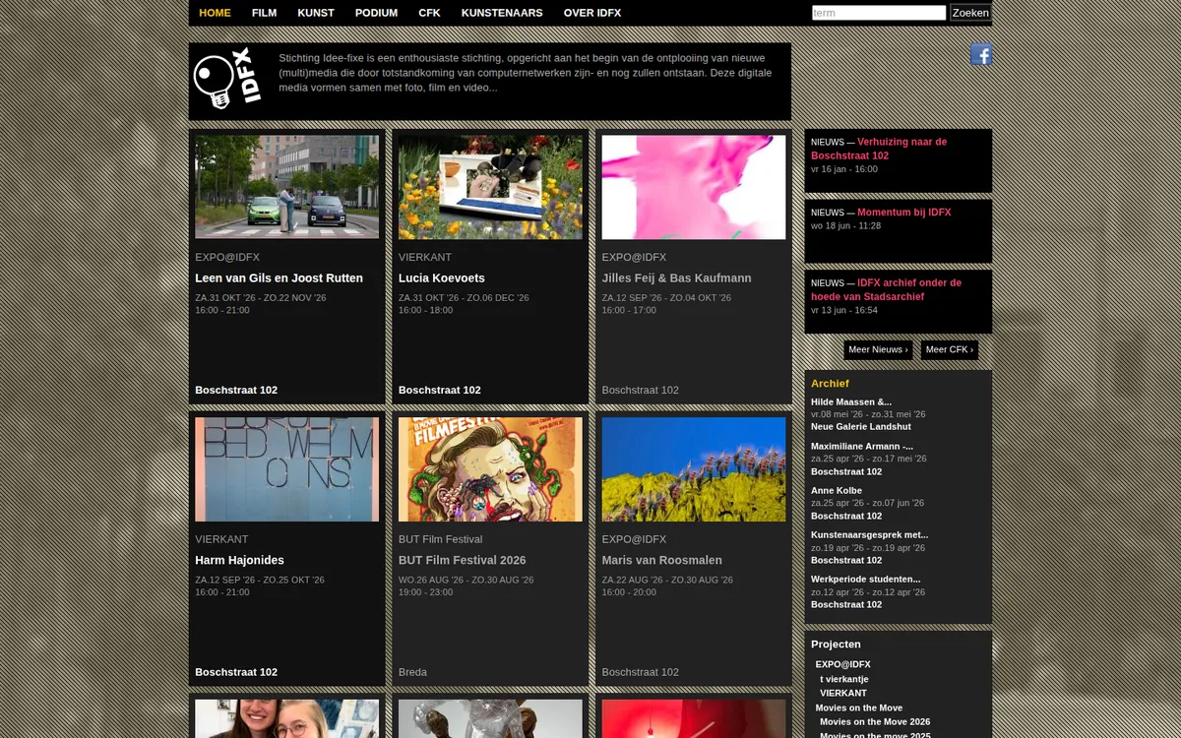Screen dimensions: 1181x738
Task: Click the IDFX lightbulb logo
Action: (x=227, y=78)
